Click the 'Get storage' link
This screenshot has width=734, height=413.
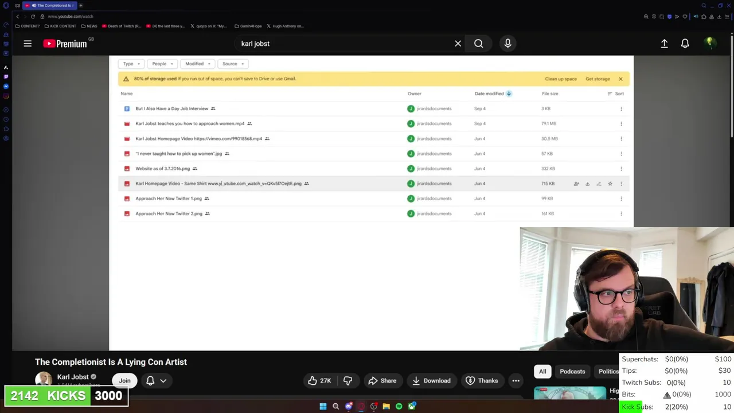598,79
